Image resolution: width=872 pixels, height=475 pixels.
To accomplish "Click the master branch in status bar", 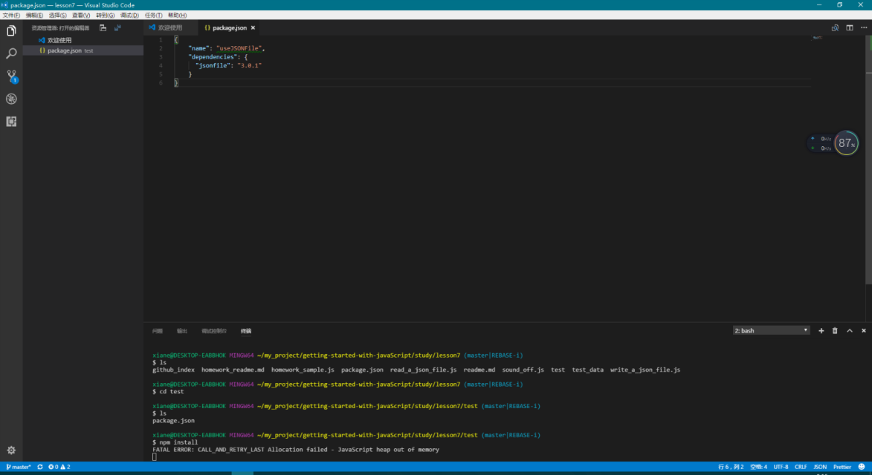I will (x=19, y=467).
